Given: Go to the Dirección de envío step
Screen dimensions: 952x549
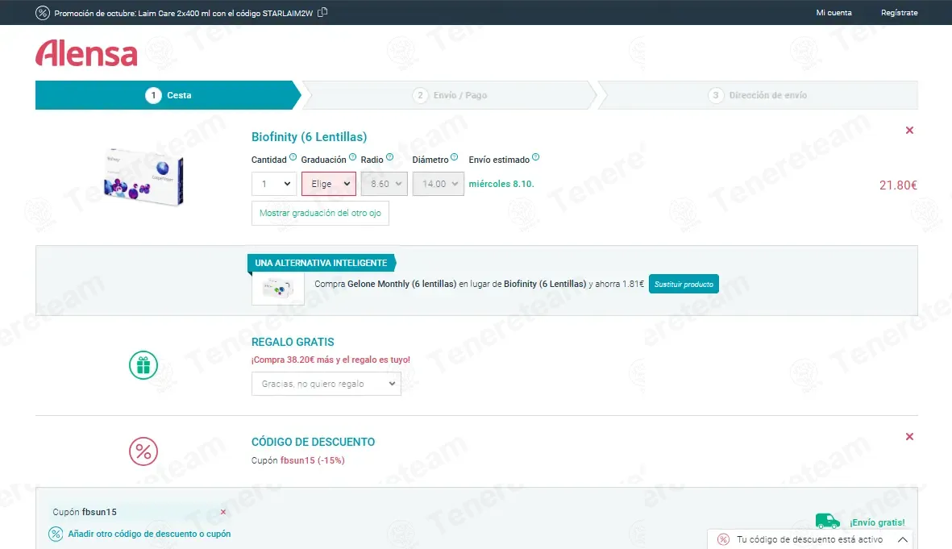Looking at the screenshot, I should pos(758,95).
